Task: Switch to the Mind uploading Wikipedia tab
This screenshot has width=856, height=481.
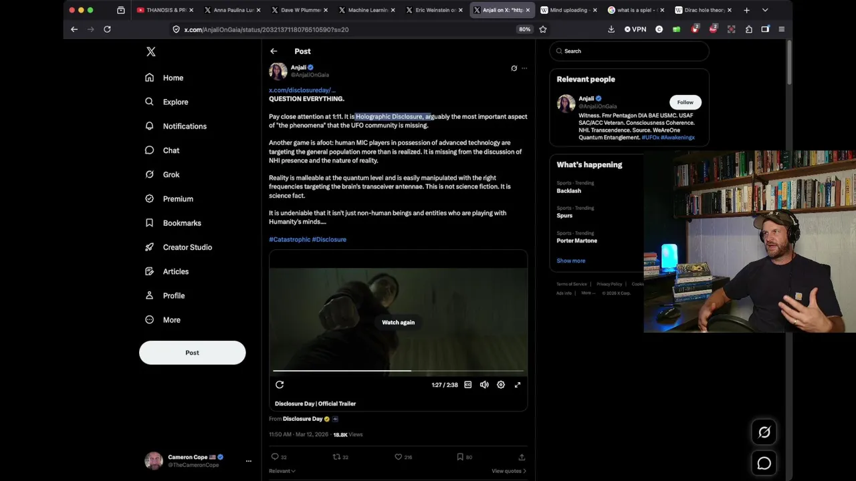Action: (567, 10)
